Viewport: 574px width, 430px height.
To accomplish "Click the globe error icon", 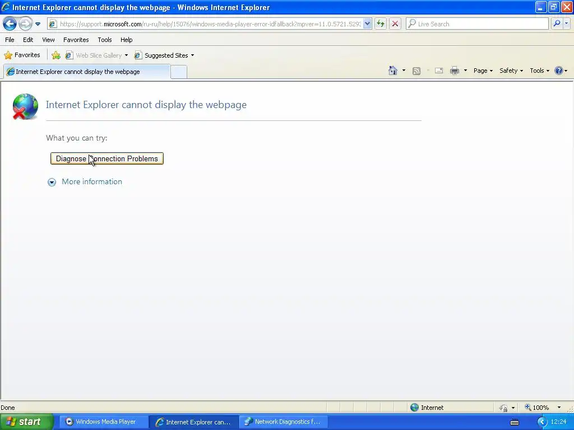I will click(x=25, y=106).
